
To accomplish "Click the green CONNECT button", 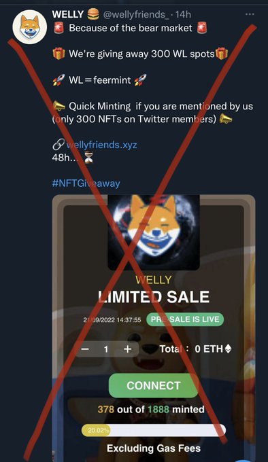I will 154,386.
